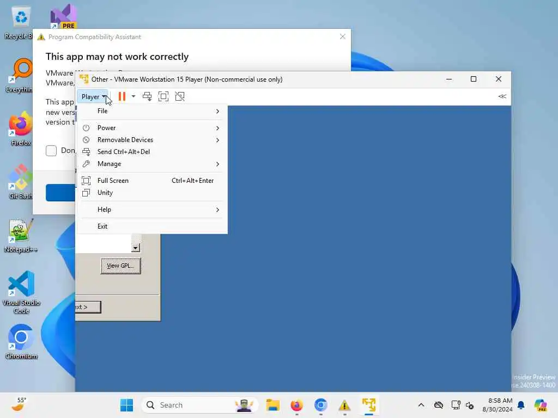Open the clock and date panel

tap(498, 405)
